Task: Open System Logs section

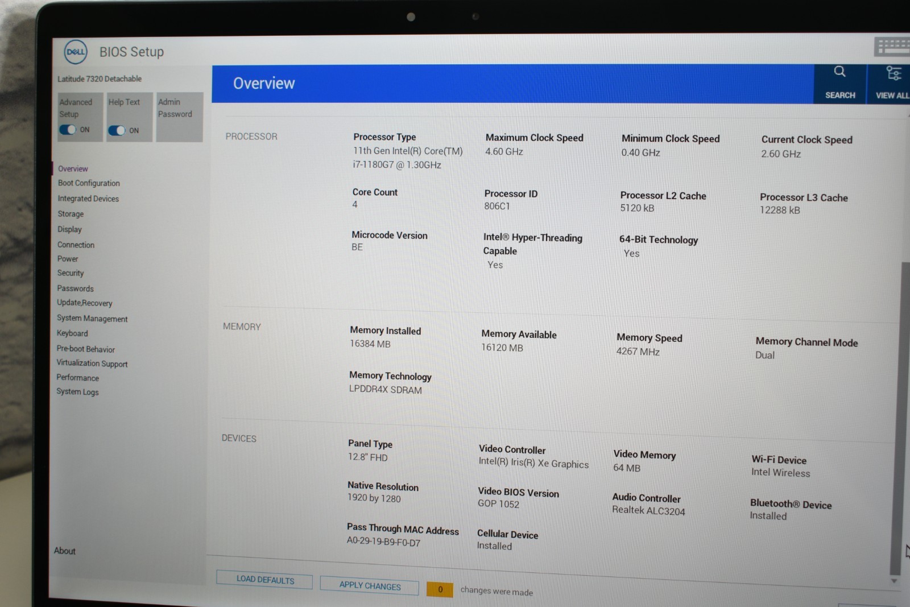Action: (x=77, y=392)
